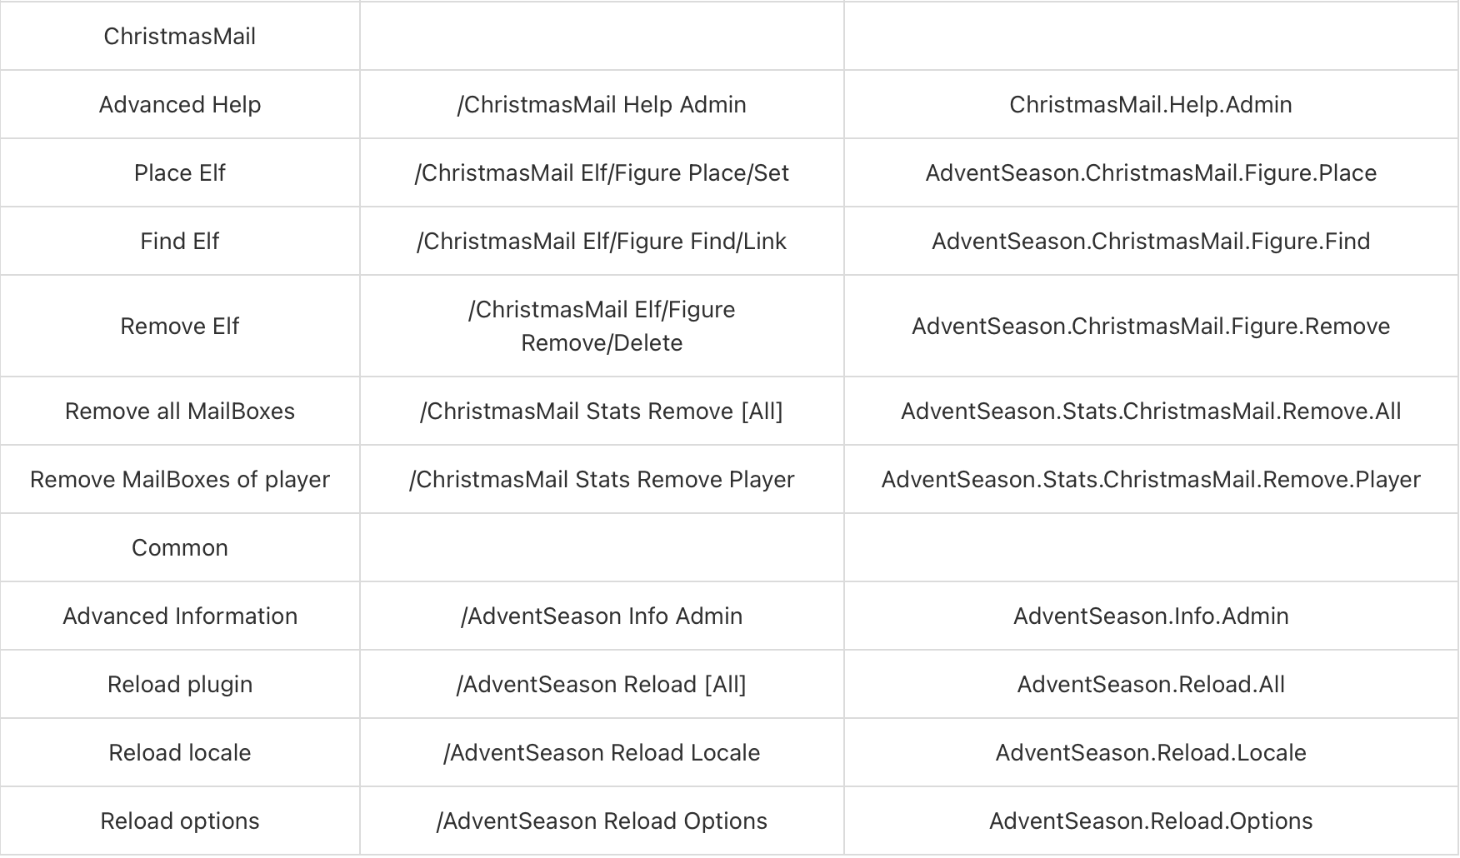Click the /AdventSeason Reload Options command
1460x858 pixels.
pyautogui.click(x=602, y=821)
